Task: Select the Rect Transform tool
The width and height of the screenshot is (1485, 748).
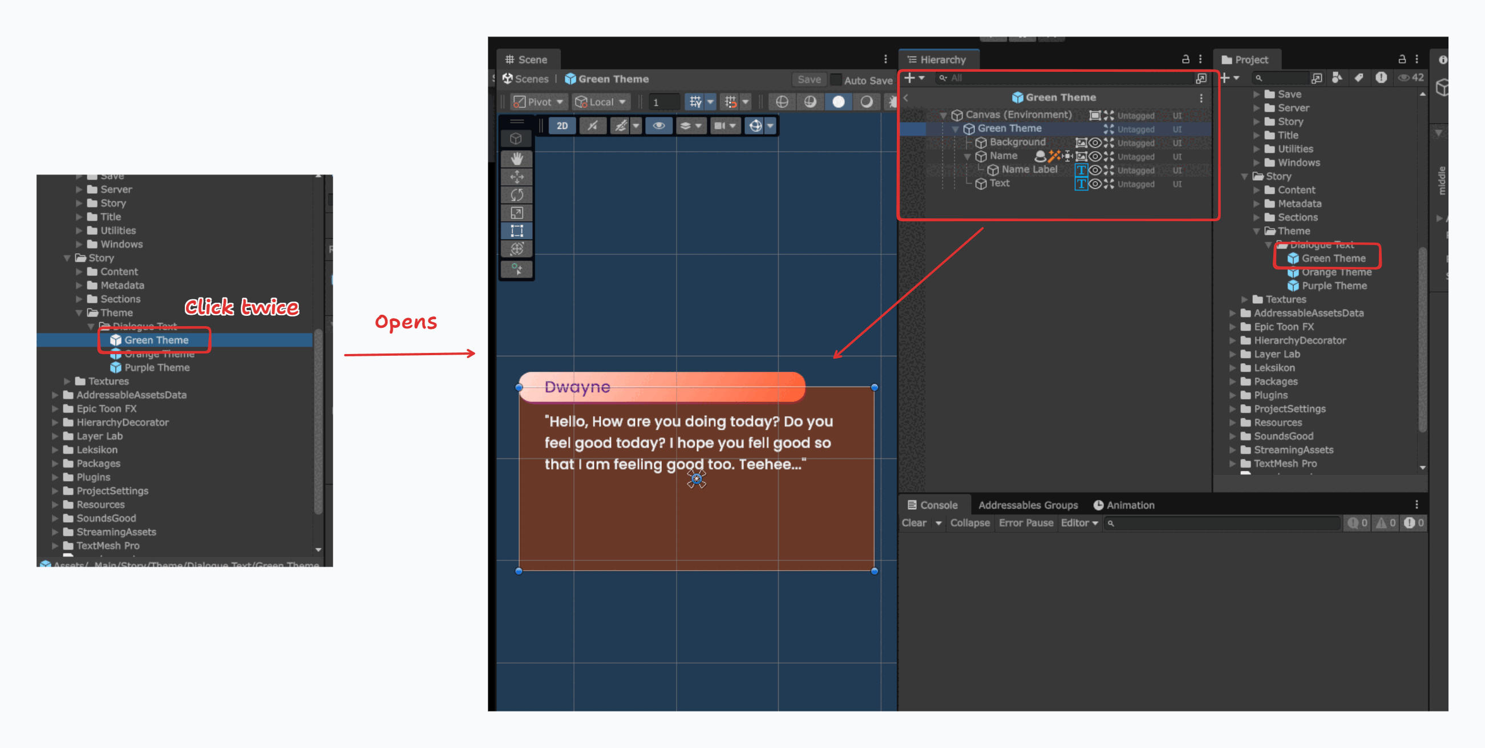Action: pos(516,230)
